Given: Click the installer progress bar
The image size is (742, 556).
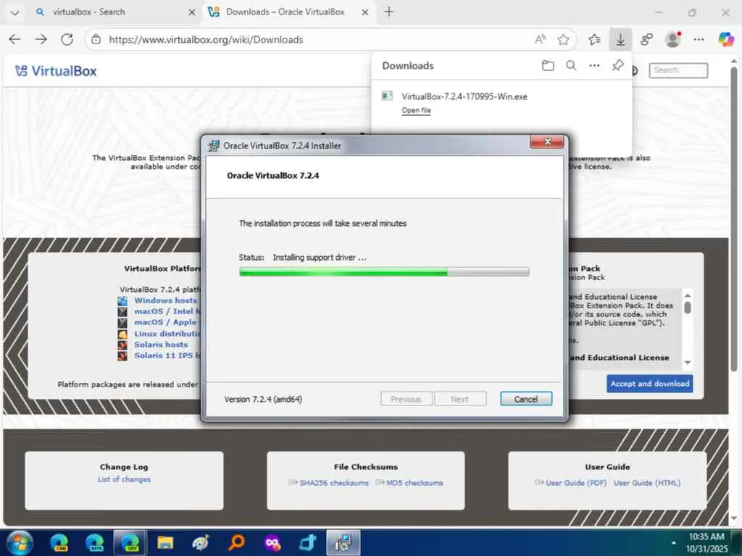Looking at the screenshot, I should (384, 271).
